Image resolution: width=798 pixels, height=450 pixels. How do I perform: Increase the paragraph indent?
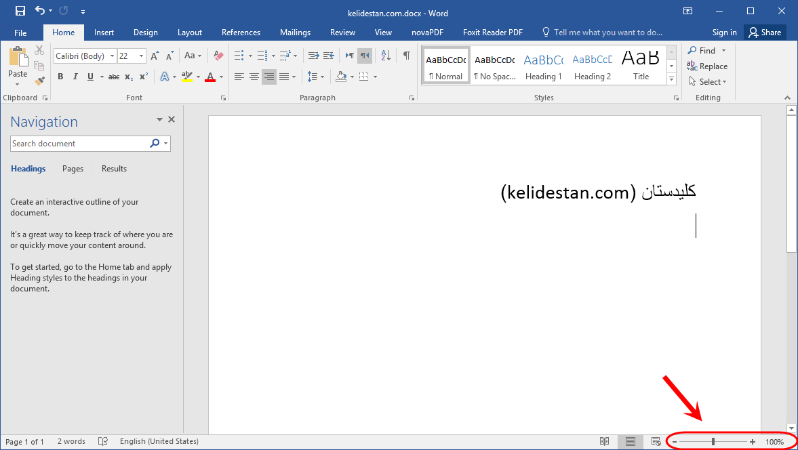click(x=329, y=56)
